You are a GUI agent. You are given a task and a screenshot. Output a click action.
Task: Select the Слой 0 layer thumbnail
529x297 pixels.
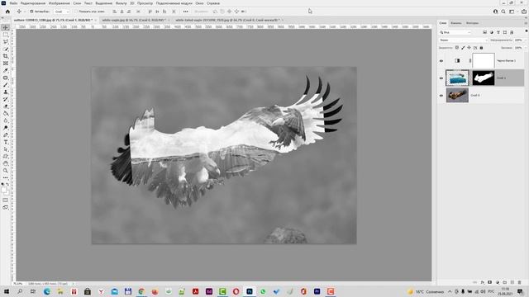[457, 96]
